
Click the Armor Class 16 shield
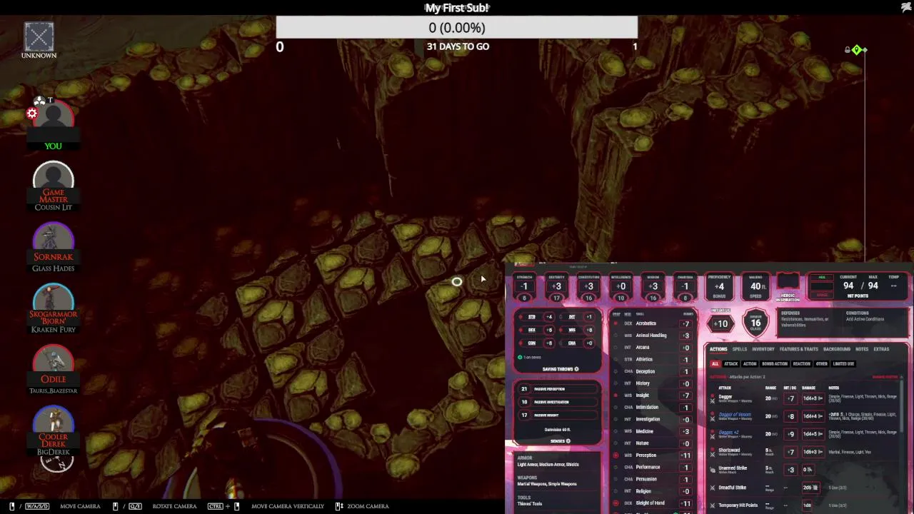(755, 323)
